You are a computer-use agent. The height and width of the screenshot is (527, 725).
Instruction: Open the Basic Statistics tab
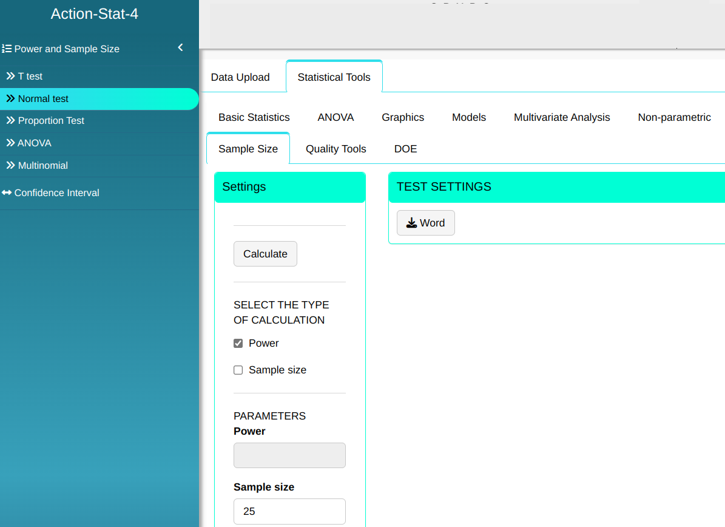pos(254,117)
